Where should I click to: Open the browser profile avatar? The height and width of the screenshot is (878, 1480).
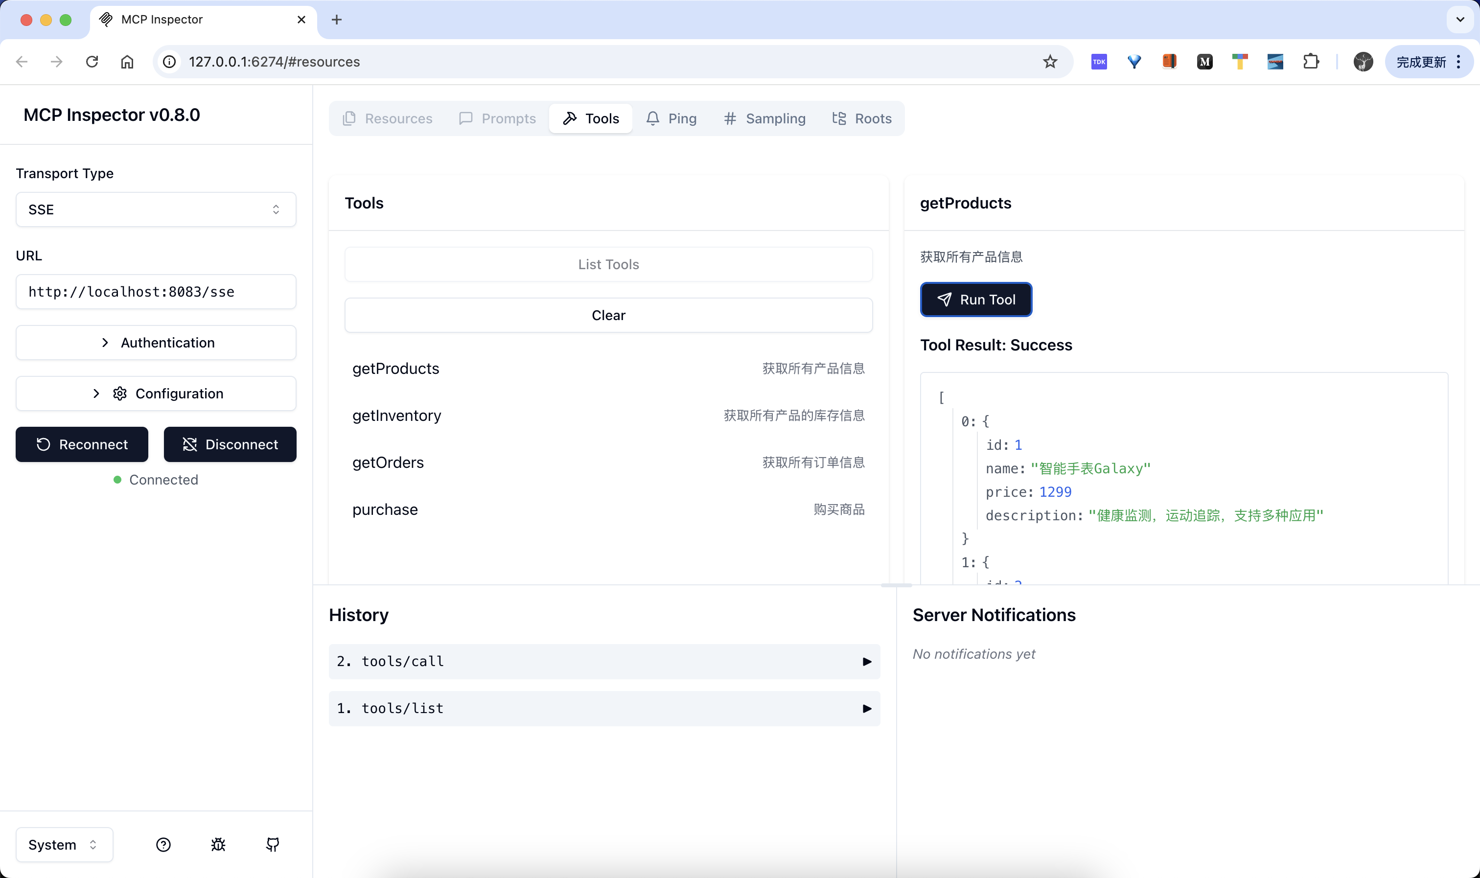point(1363,62)
